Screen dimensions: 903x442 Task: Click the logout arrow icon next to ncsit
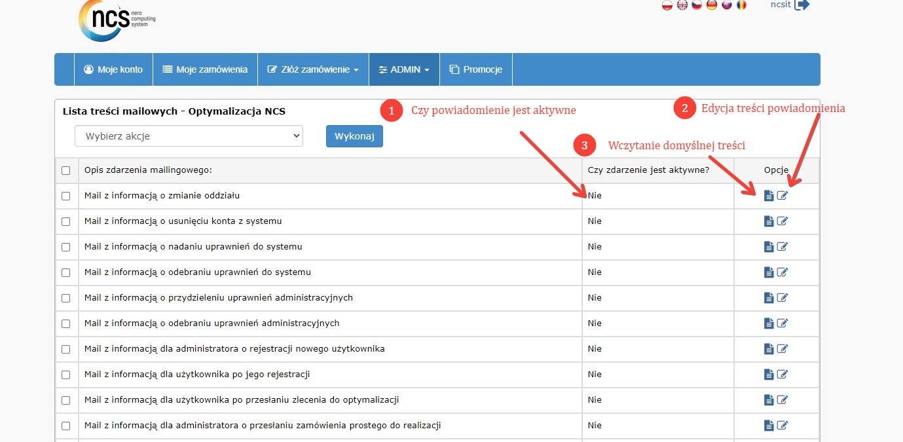802,5
